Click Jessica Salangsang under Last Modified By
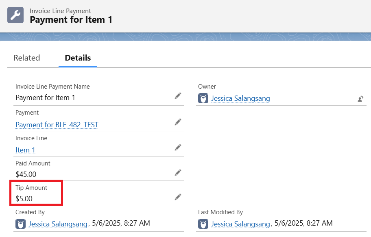The height and width of the screenshot is (237, 371). pos(240,224)
